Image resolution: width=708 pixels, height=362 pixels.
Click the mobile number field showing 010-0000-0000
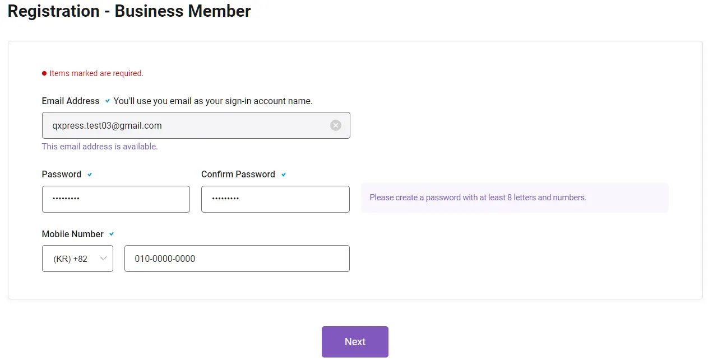click(x=237, y=258)
